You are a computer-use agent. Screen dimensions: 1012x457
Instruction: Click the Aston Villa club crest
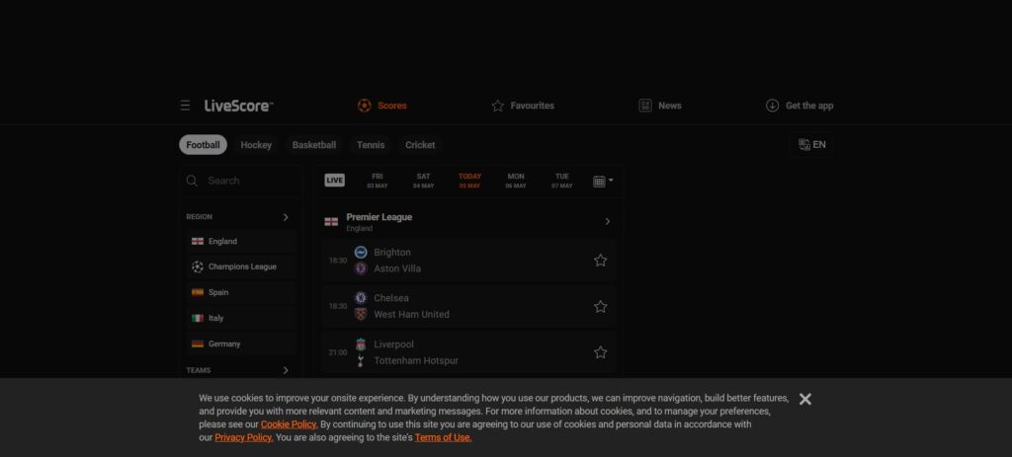click(x=361, y=268)
